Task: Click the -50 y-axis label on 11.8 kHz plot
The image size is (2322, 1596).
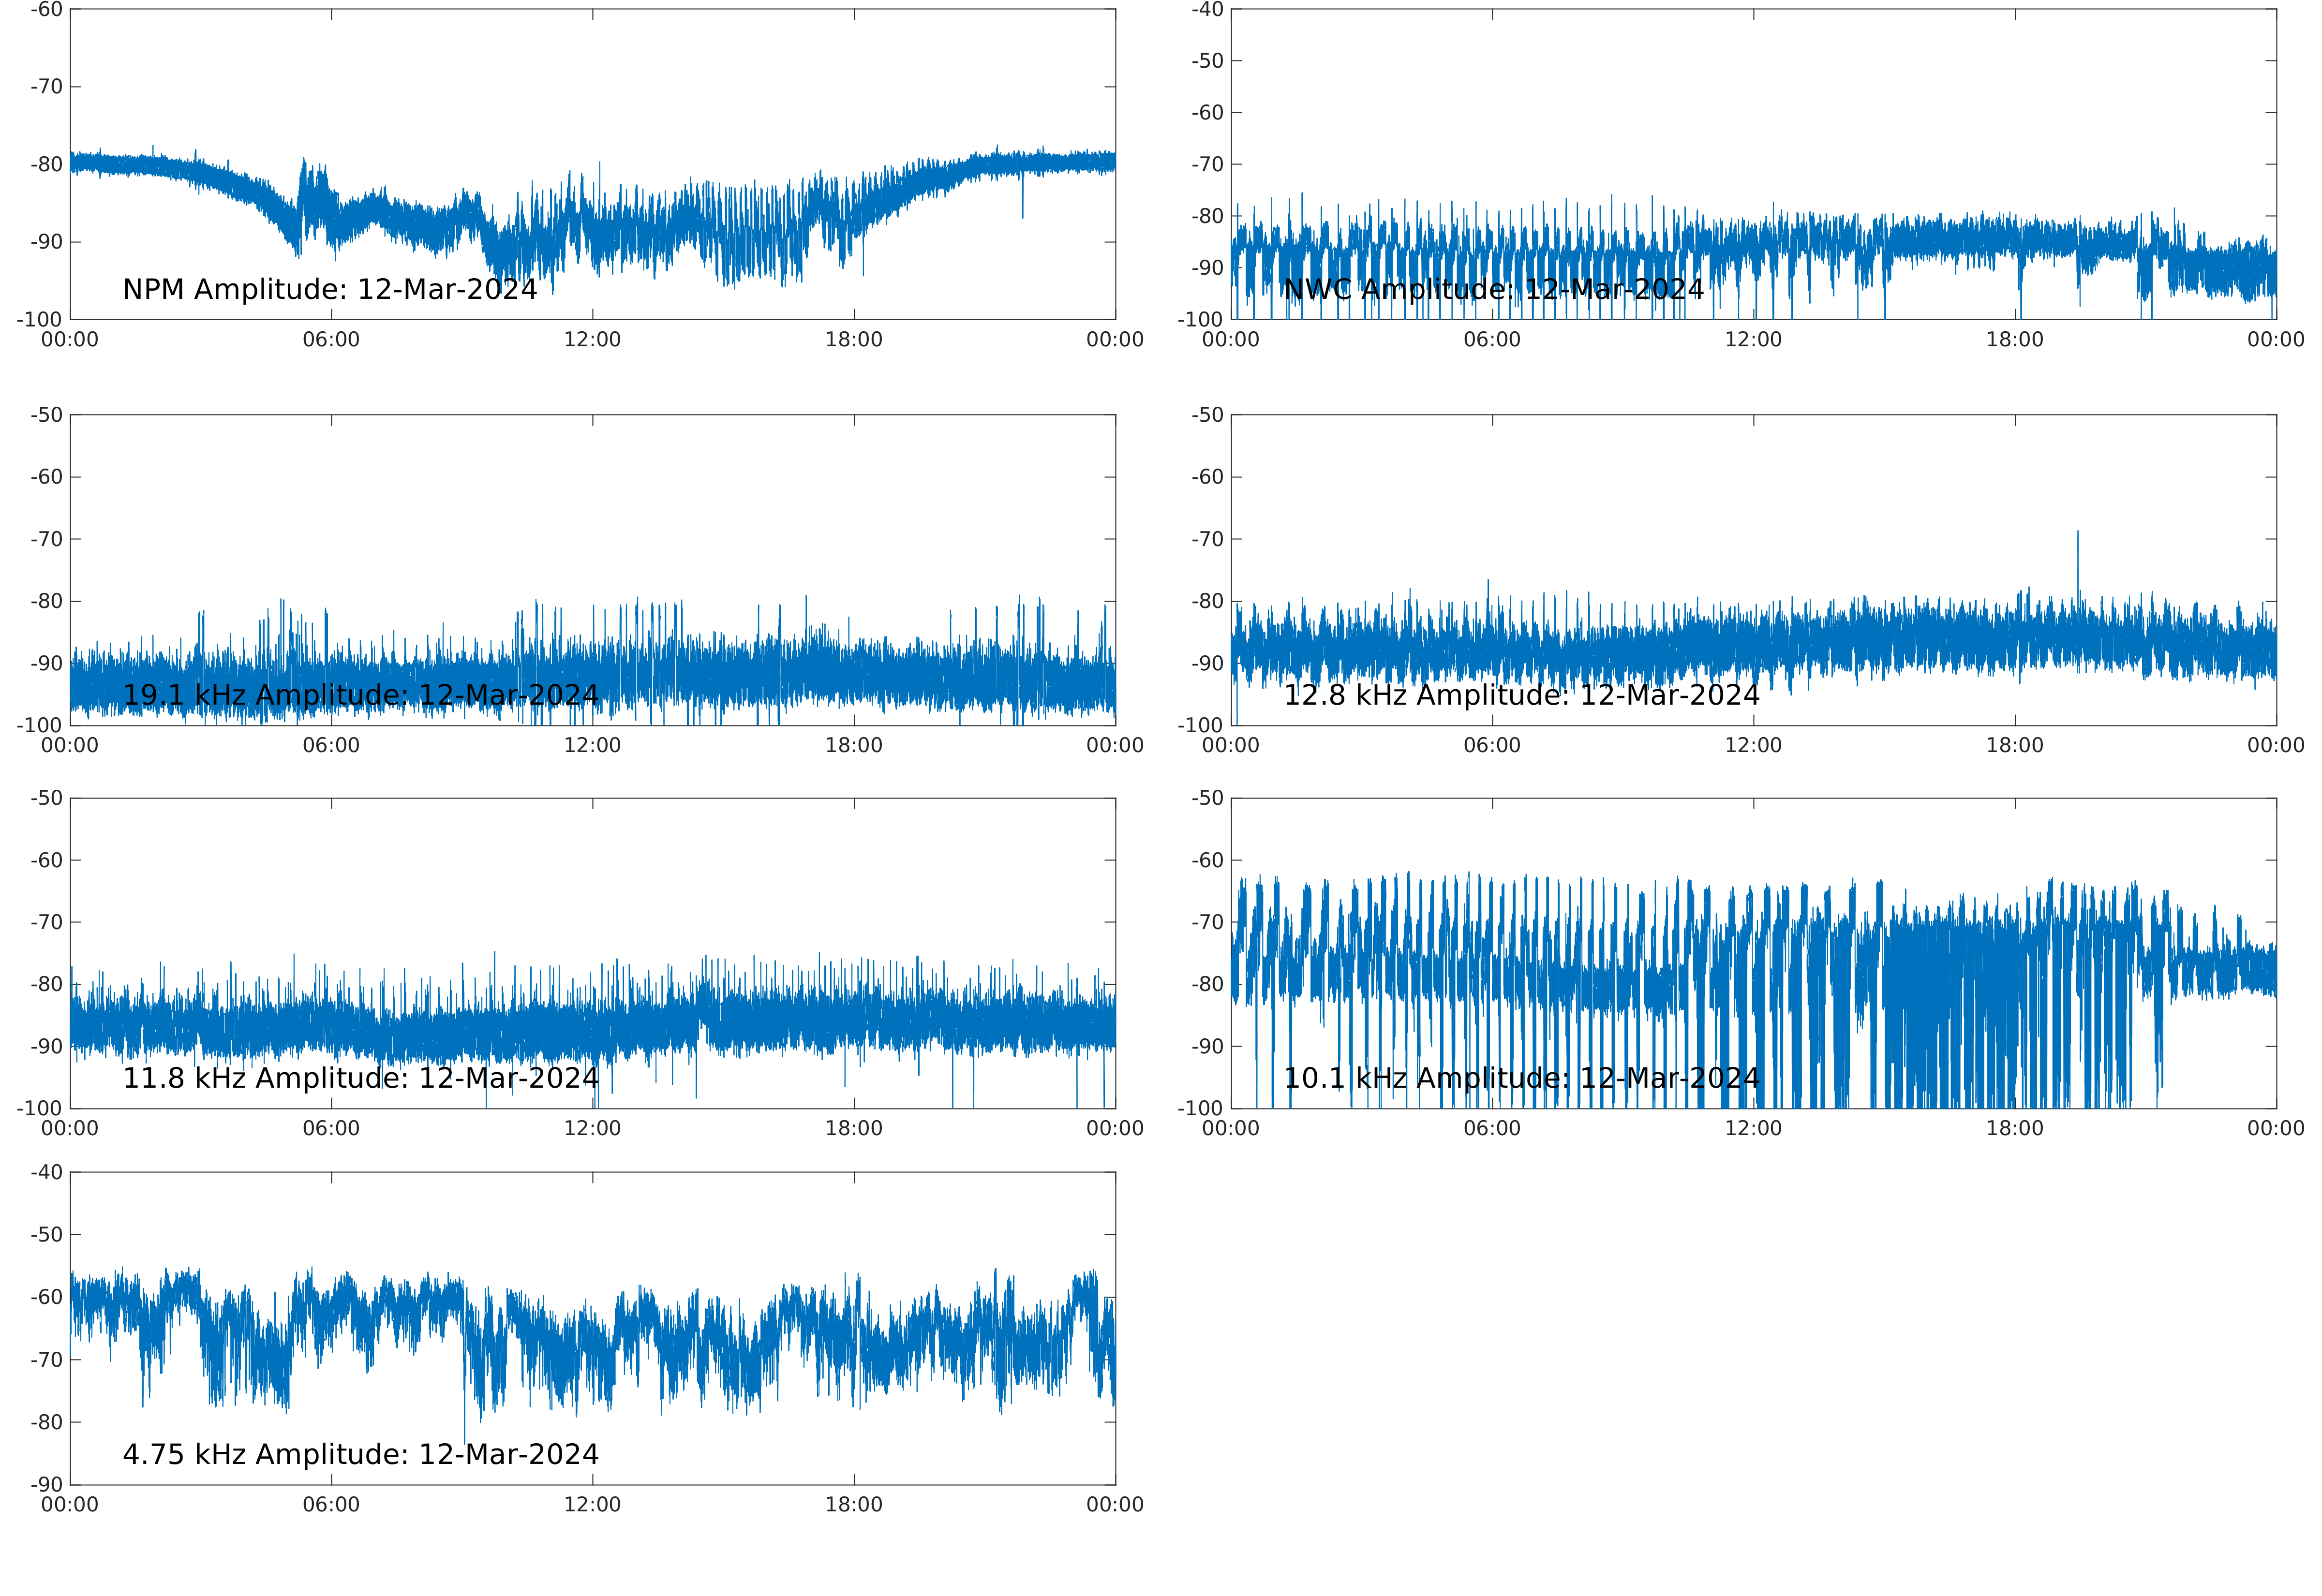Action: [x=46, y=799]
